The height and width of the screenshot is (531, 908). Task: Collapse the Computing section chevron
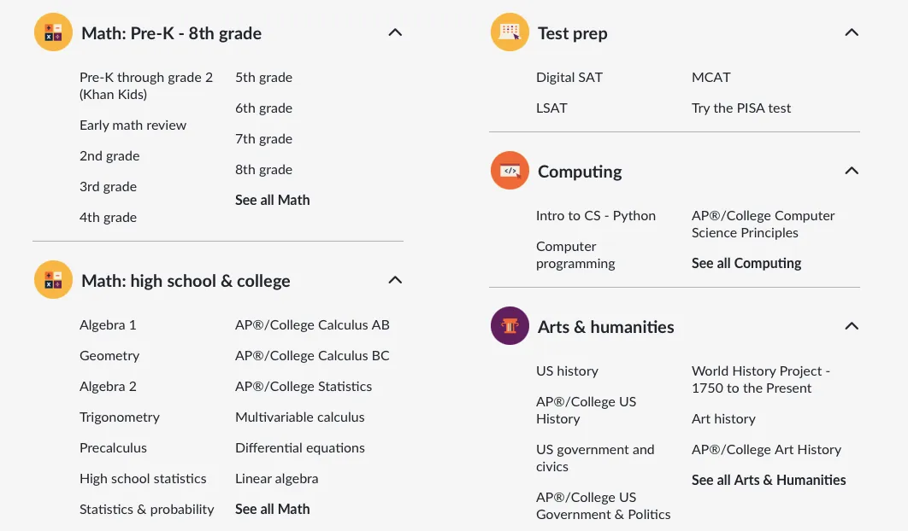coord(851,171)
